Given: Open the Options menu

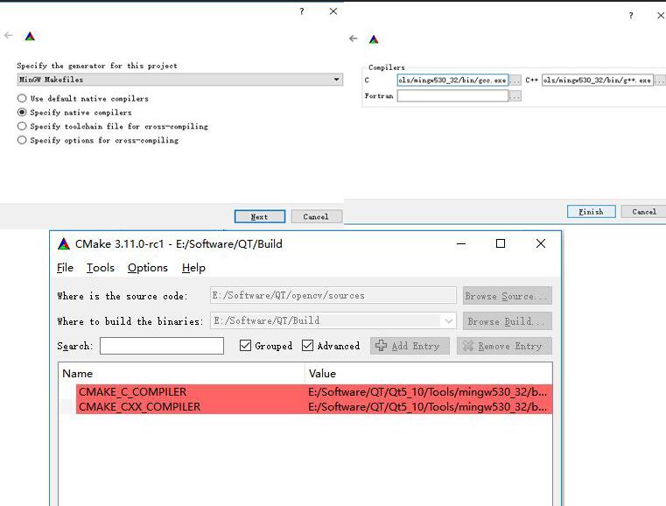Looking at the screenshot, I should (x=147, y=268).
